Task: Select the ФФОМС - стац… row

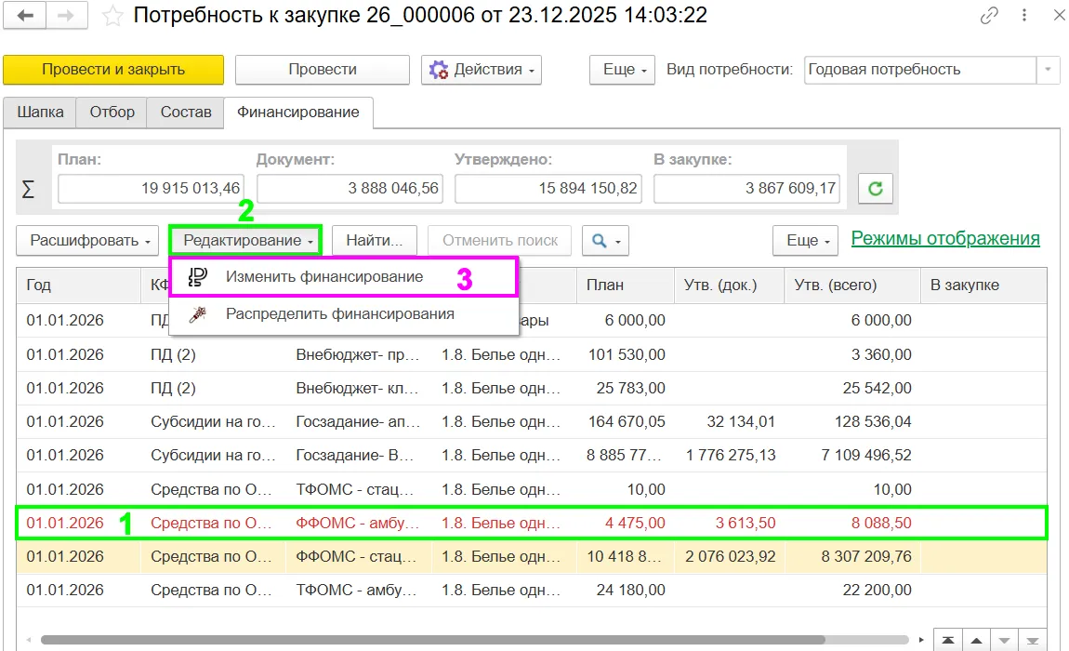Action: click(532, 557)
